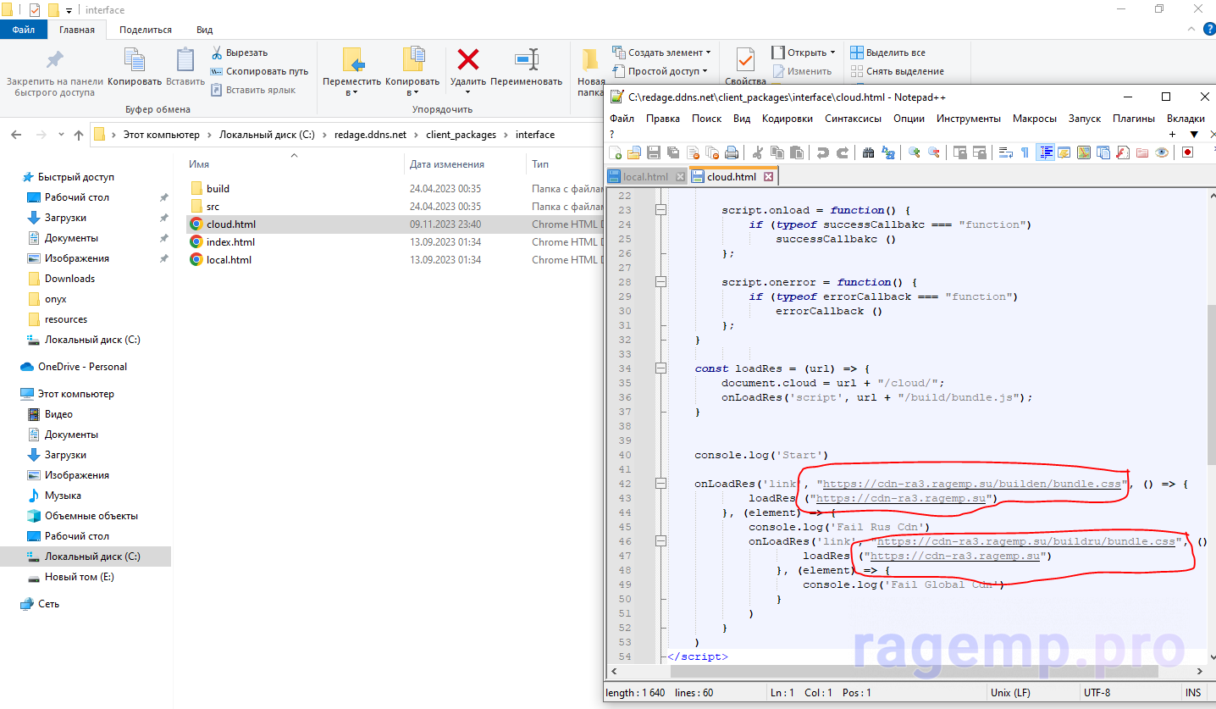Click Снять выделение in Explorer ribbon
Image resolution: width=1216 pixels, height=709 pixels.
pos(897,71)
